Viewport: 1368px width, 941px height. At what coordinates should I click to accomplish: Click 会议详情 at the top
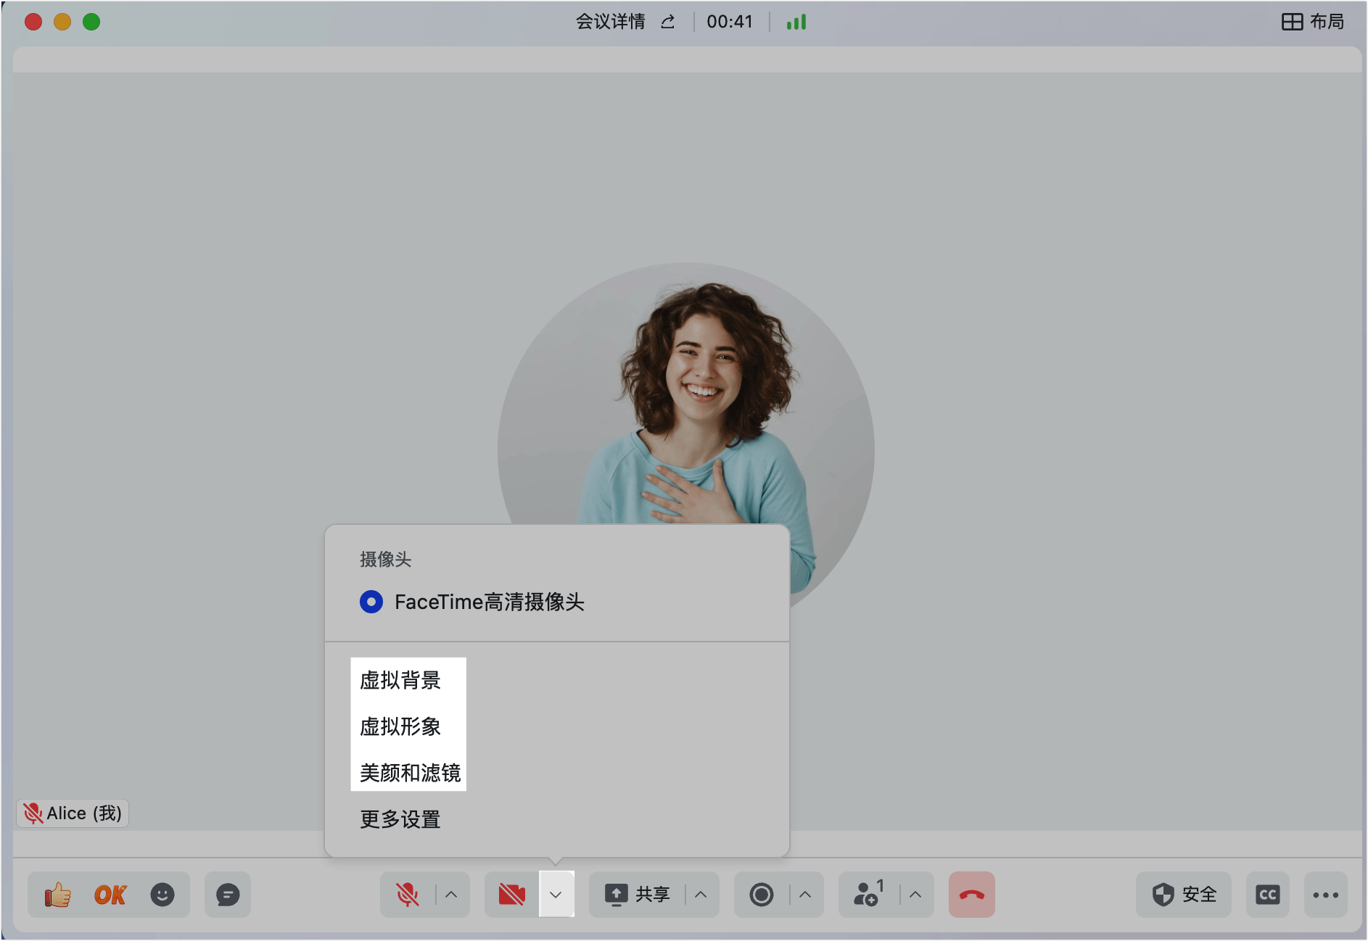(609, 21)
